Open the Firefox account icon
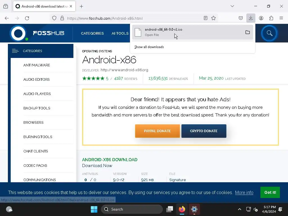Image resolution: width=288 pixels, height=216 pixels. pos(261,18)
